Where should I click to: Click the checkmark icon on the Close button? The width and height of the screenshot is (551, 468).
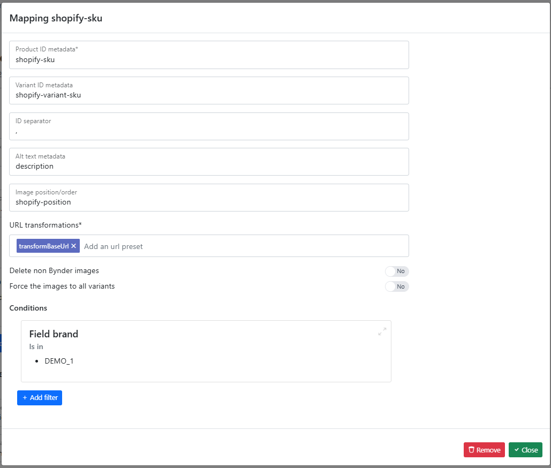[516, 450]
